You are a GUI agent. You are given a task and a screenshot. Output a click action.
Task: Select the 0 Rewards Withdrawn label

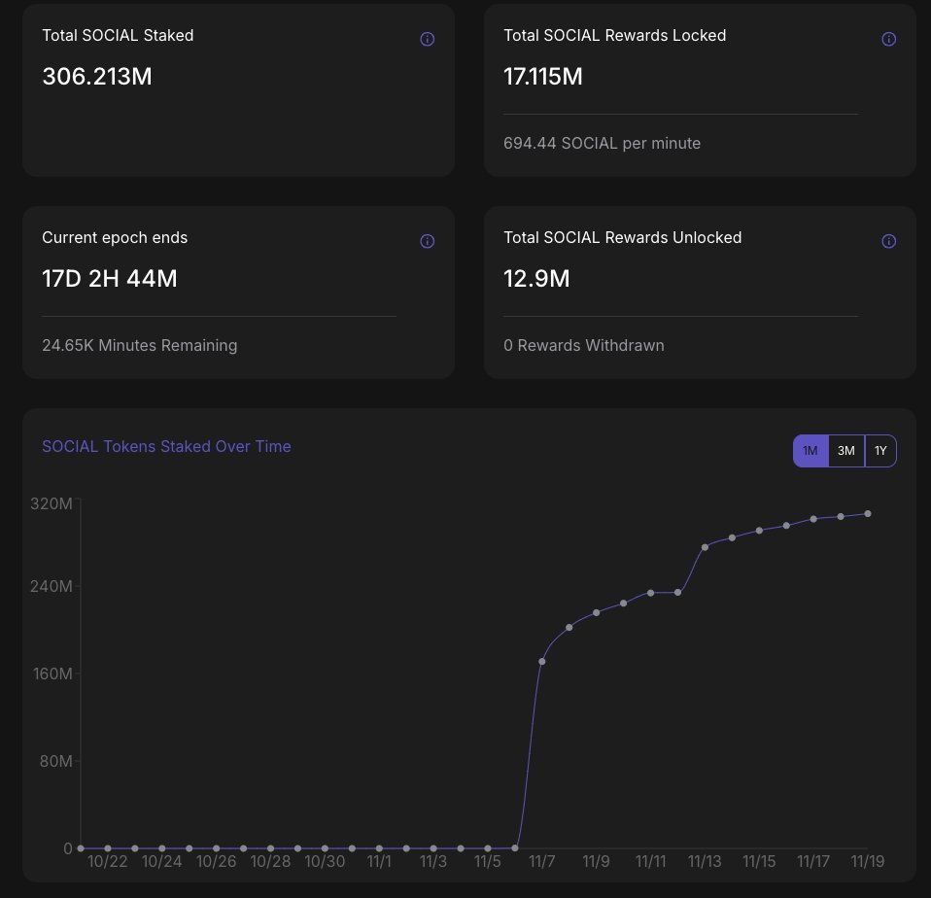[x=583, y=345]
